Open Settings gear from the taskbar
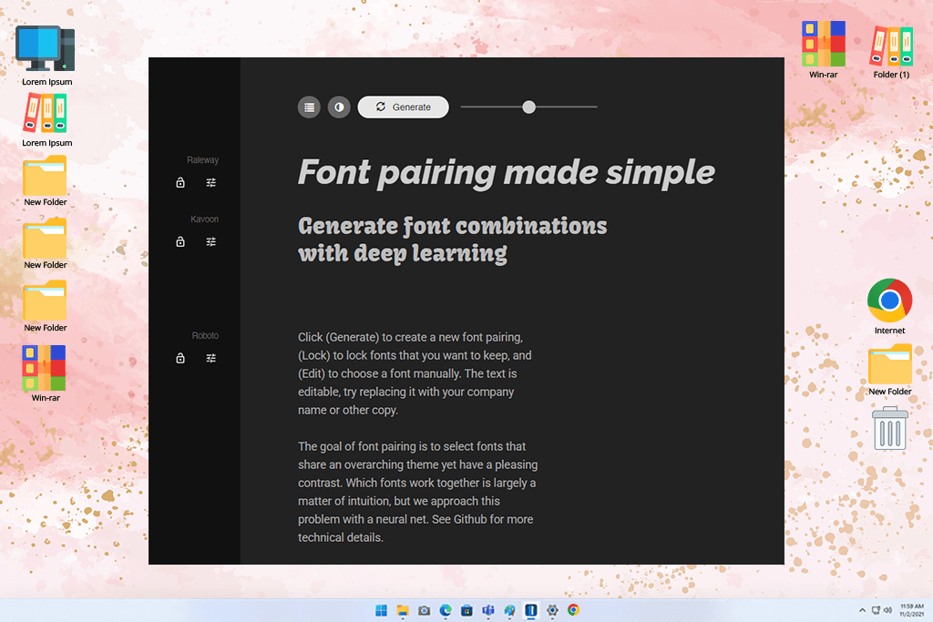This screenshot has height=622, width=933. tap(552, 610)
